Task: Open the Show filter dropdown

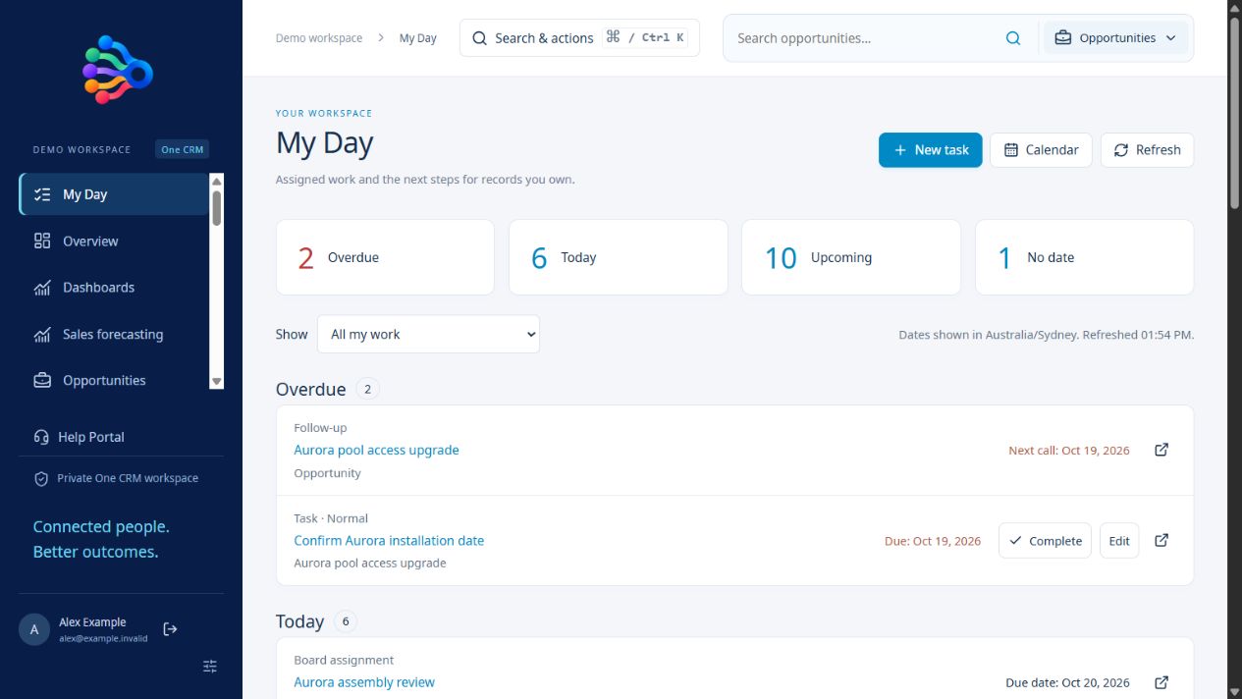Action: tap(428, 334)
